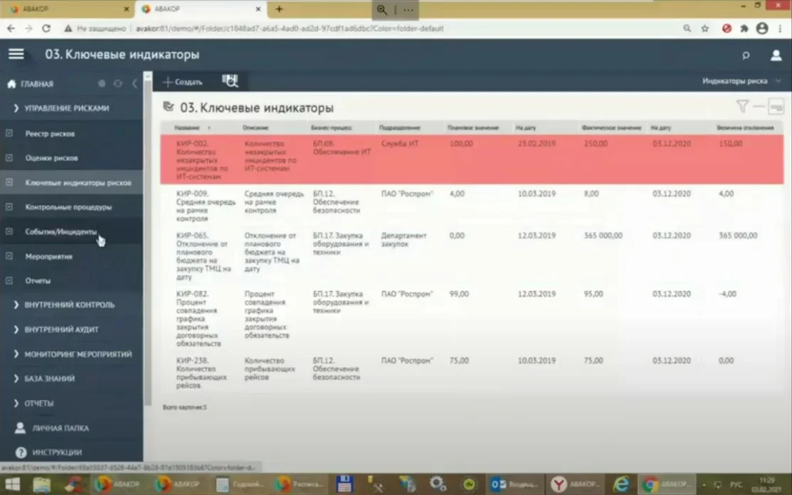This screenshot has width=792, height=495.
Task: Toggle the square marker beside Реестр рисков
Action: click(9, 133)
